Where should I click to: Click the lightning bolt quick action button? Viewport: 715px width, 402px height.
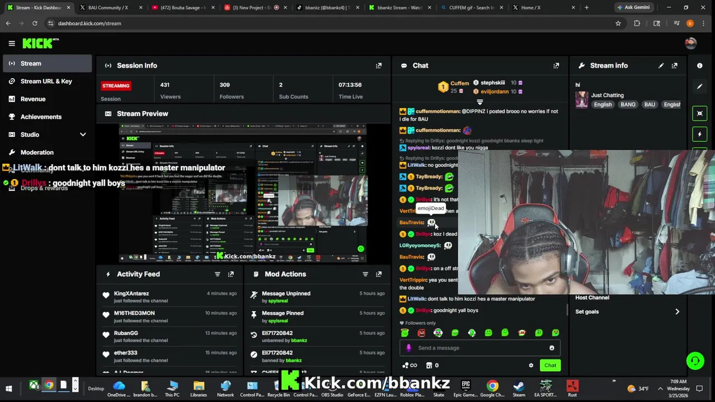(699, 134)
